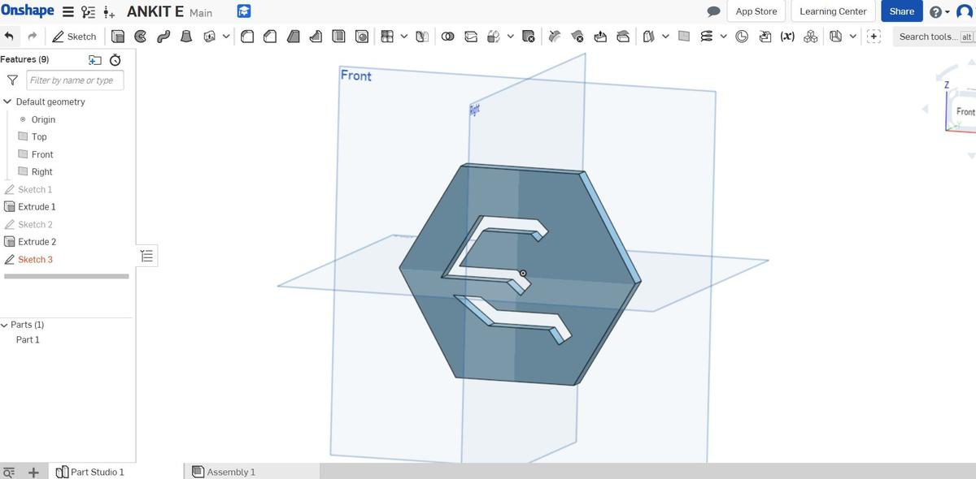Screen dimensions: 976x479
Task: Select the Chamfer tool
Action: 271,37
